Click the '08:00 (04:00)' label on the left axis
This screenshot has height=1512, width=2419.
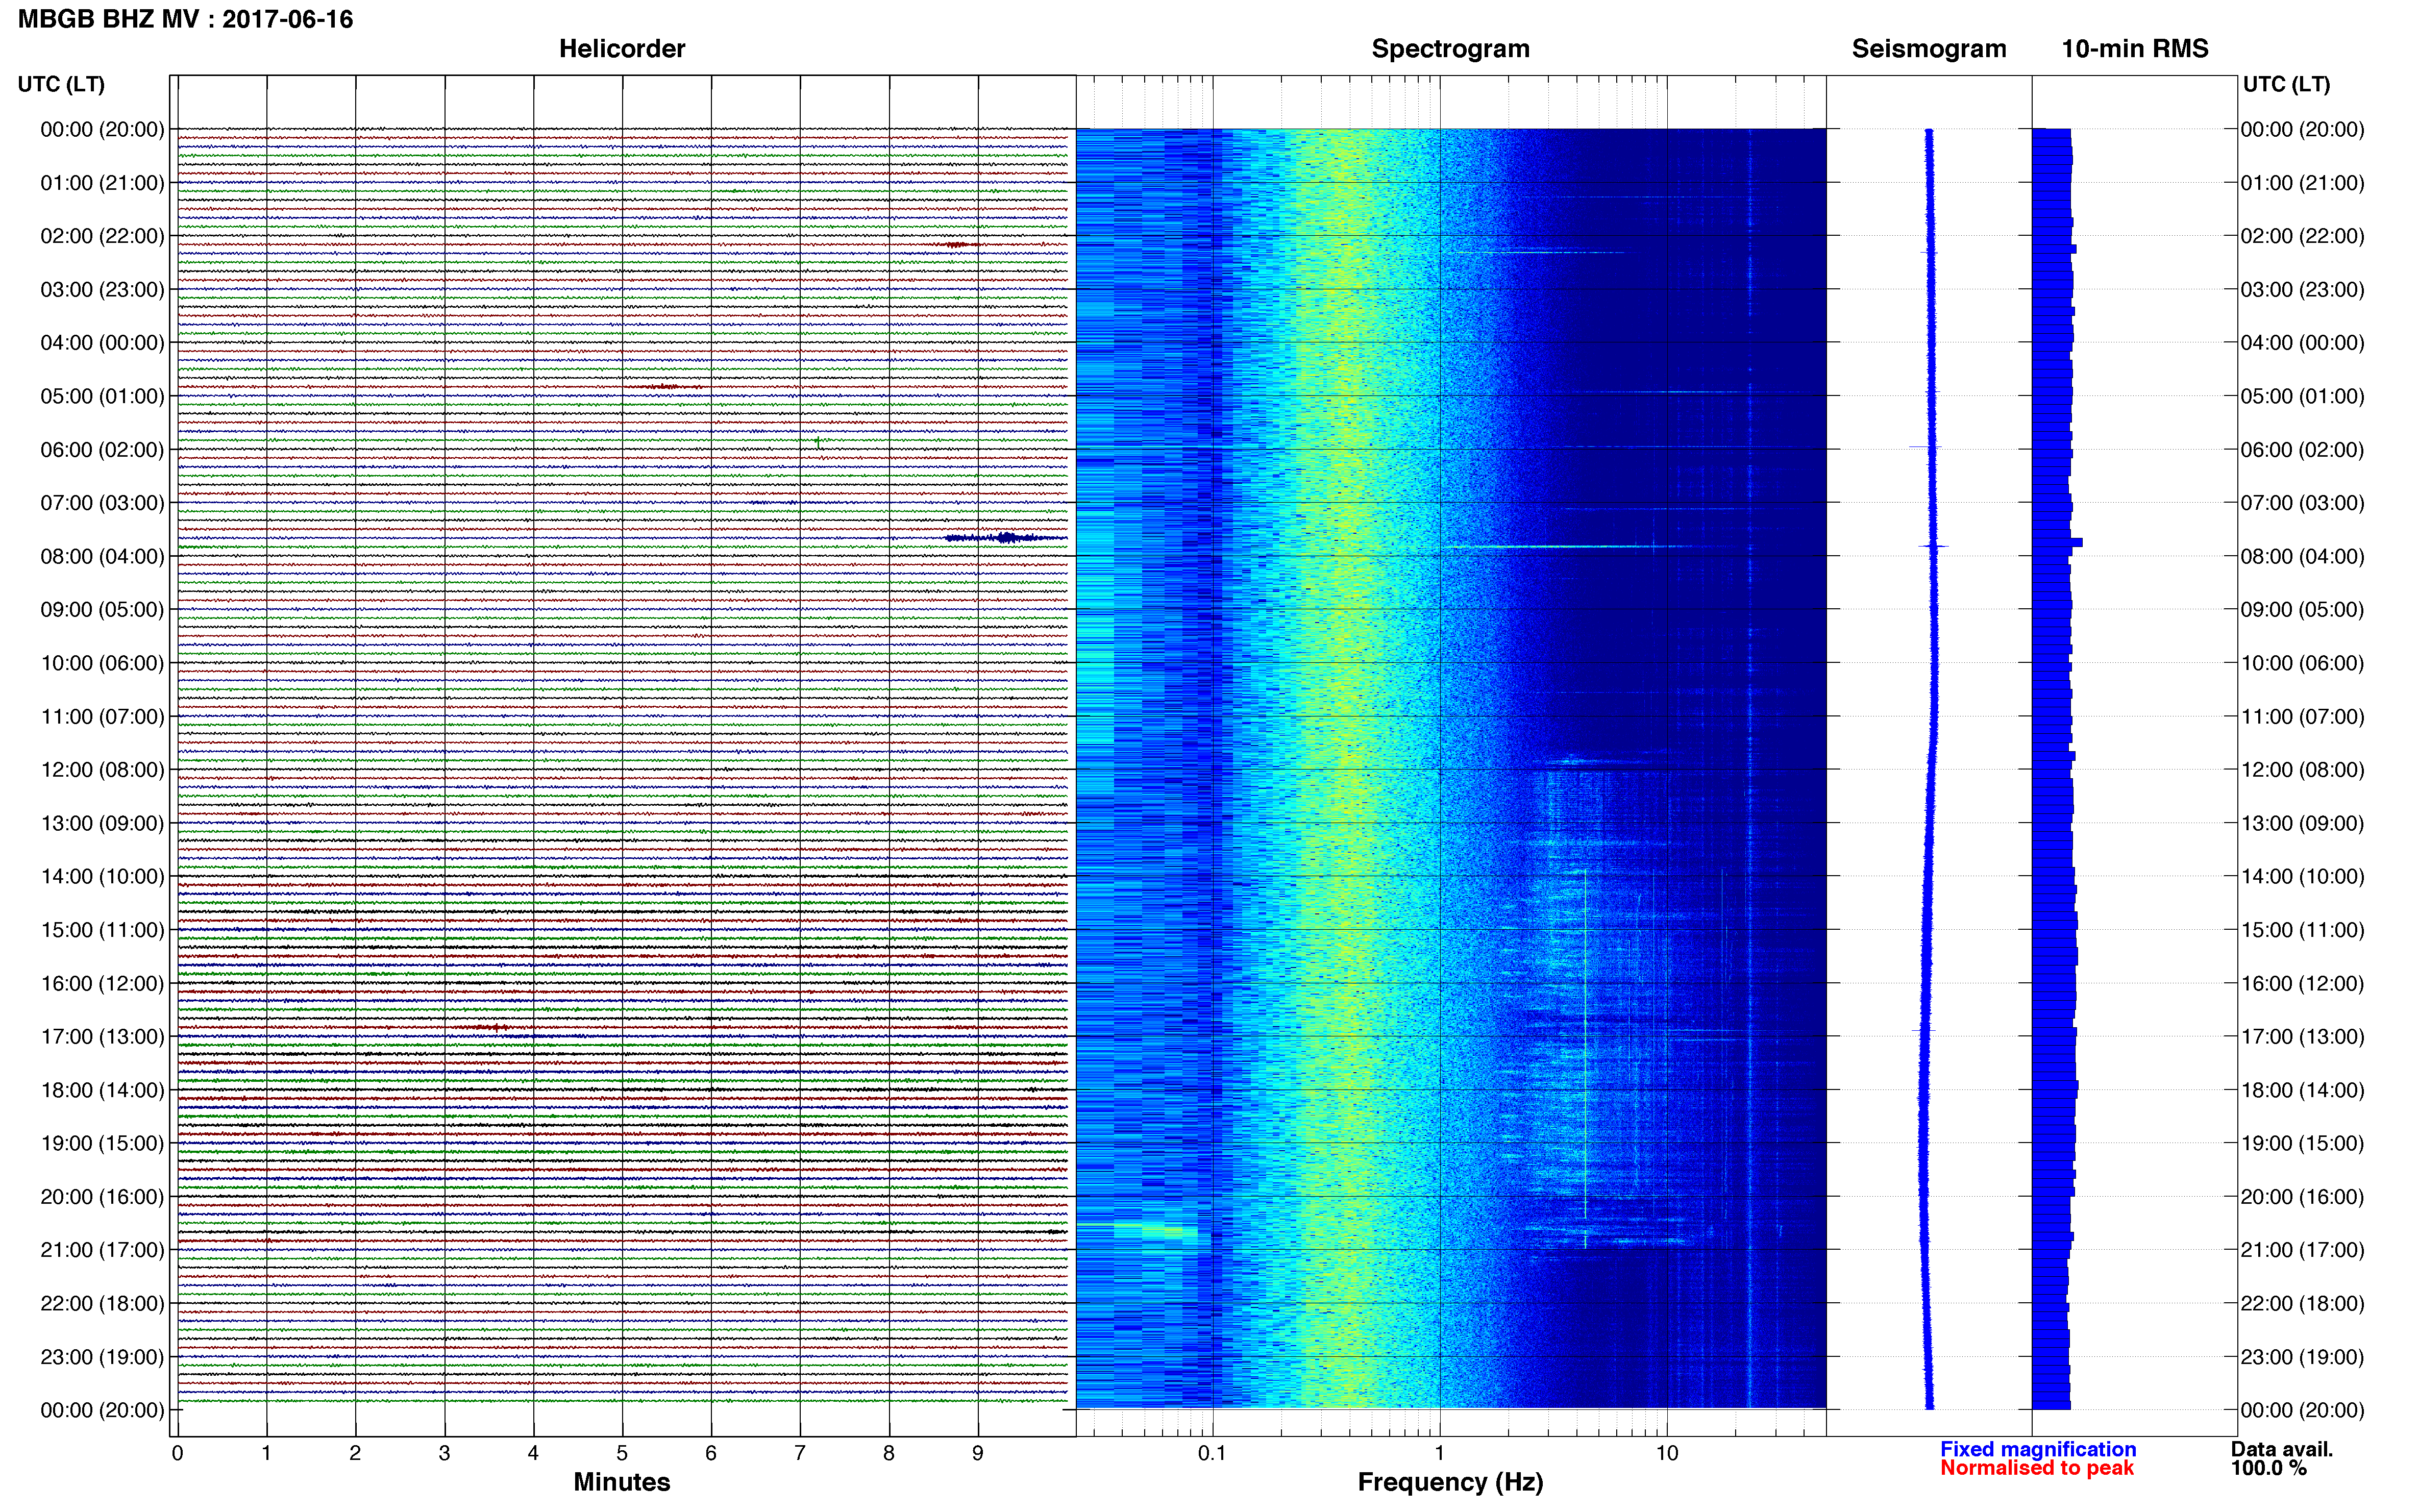point(102,556)
